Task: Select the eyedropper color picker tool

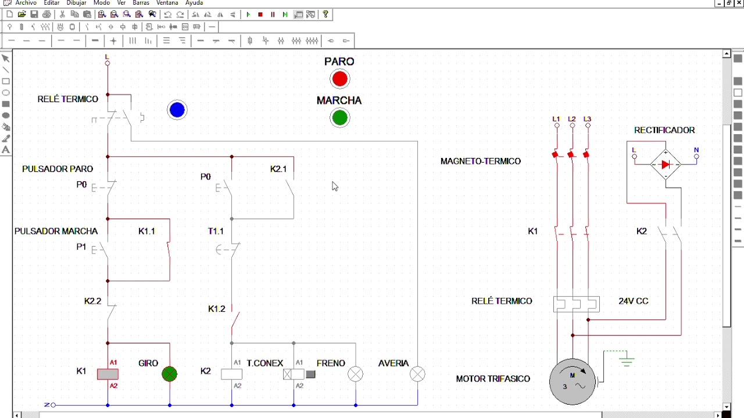Action: (x=6, y=139)
